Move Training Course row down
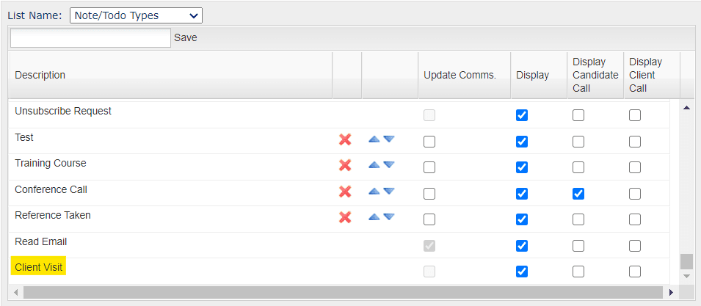 [389, 165]
